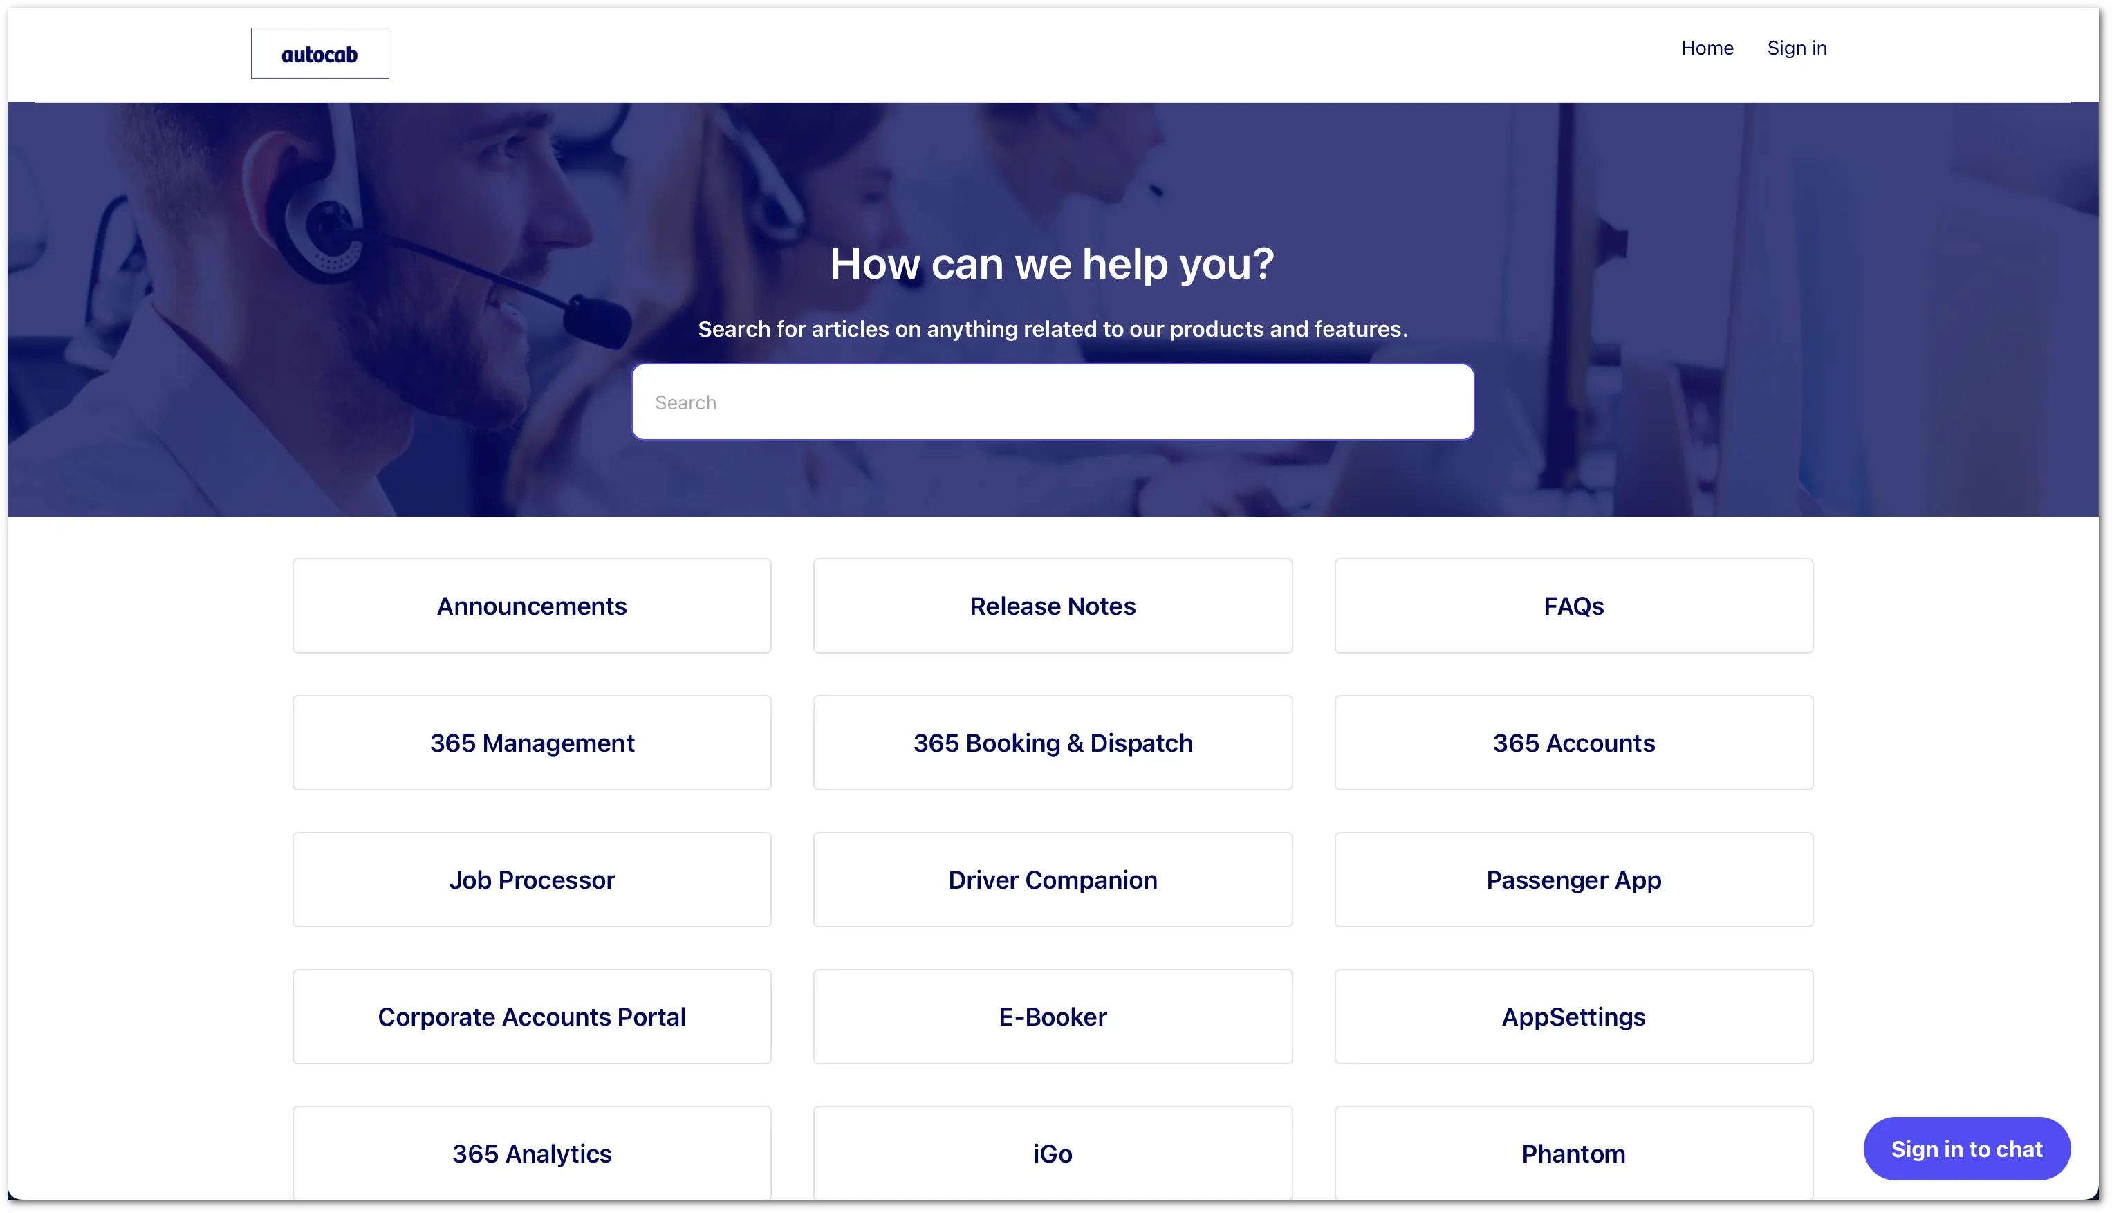The height and width of the screenshot is (1213, 2112).
Task: Select the 365 Accounts category card
Action: click(1573, 741)
